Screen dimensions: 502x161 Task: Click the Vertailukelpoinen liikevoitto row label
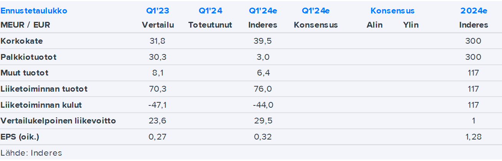[58, 121]
